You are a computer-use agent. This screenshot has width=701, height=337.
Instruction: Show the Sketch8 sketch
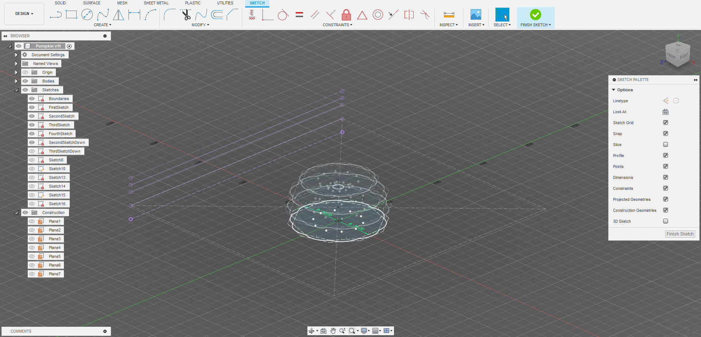coord(32,160)
